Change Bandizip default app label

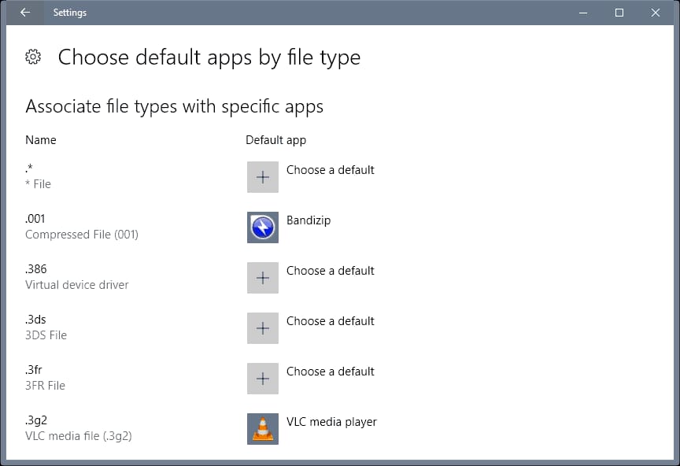tap(309, 220)
